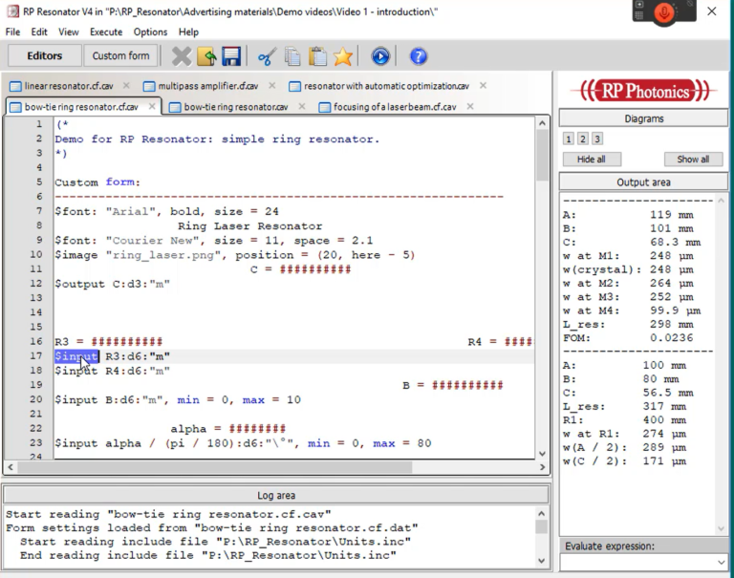Screen dimensions: 734x578
Task: Click "L_res: 317 mm" output row
Action: tap(625, 406)
